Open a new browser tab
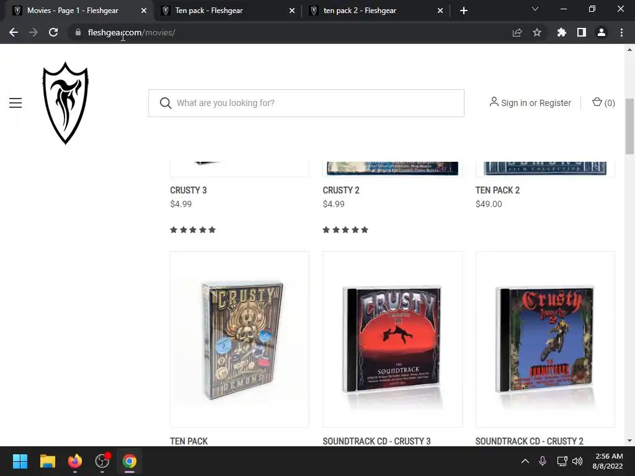 pos(464,11)
